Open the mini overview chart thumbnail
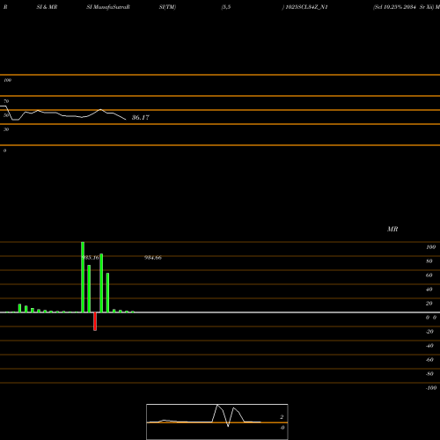Image resolution: width=440 pixels, height=440 pixels. [217, 422]
